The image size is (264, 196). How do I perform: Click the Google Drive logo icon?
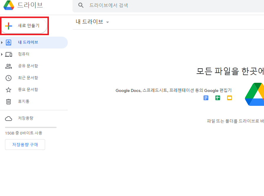tap(9, 5)
